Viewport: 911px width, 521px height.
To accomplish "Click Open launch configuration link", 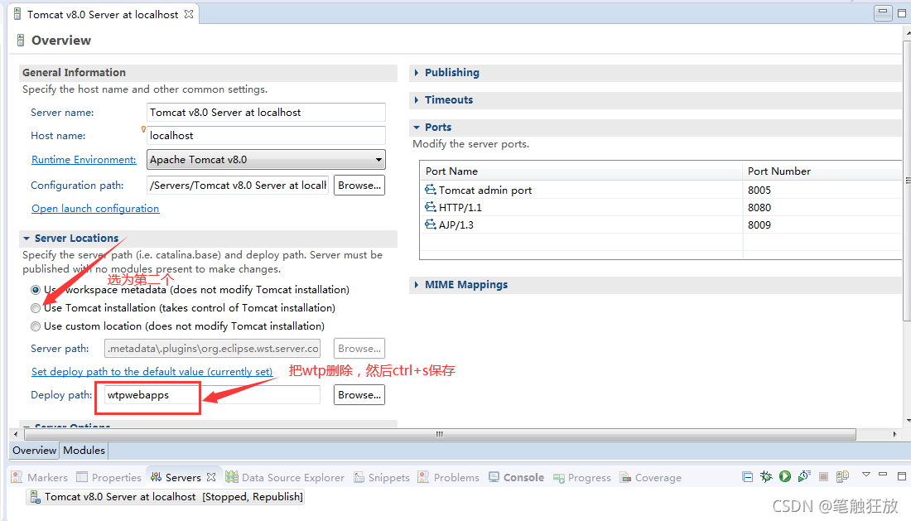I will [95, 208].
